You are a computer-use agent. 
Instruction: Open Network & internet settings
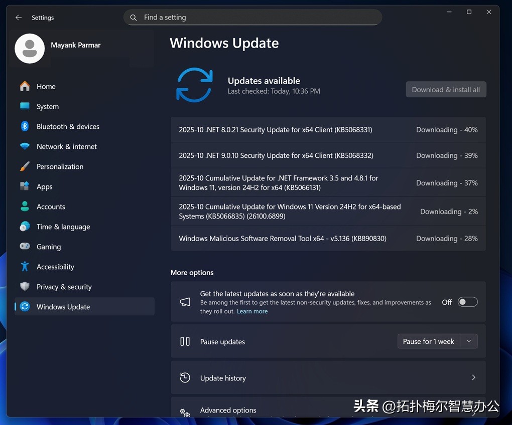coord(25,146)
